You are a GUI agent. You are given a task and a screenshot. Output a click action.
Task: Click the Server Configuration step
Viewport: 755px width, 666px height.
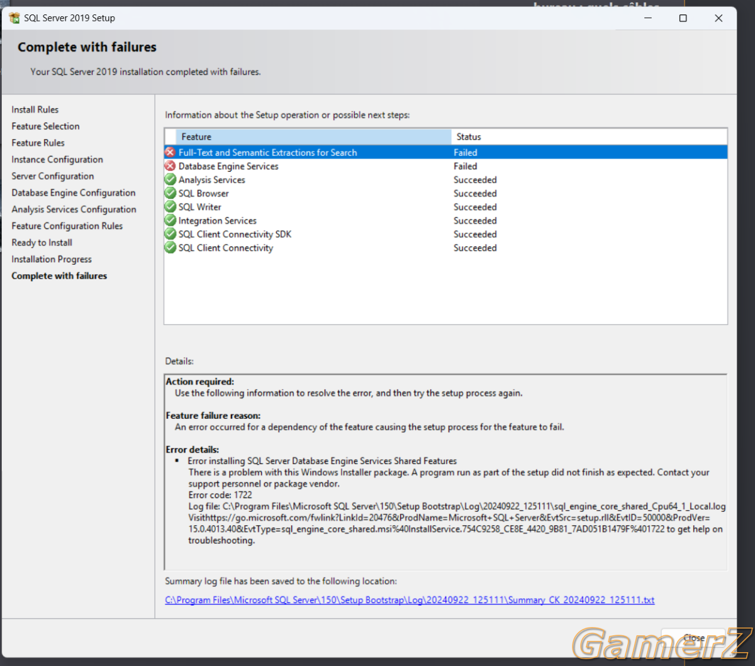pyautogui.click(x=53, y=176)
